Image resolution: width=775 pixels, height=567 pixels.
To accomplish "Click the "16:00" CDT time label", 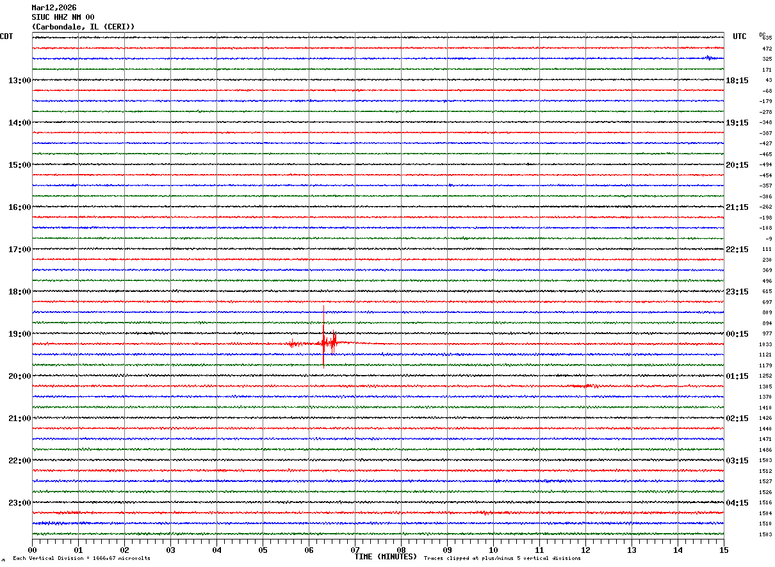I will pos(19,207).
